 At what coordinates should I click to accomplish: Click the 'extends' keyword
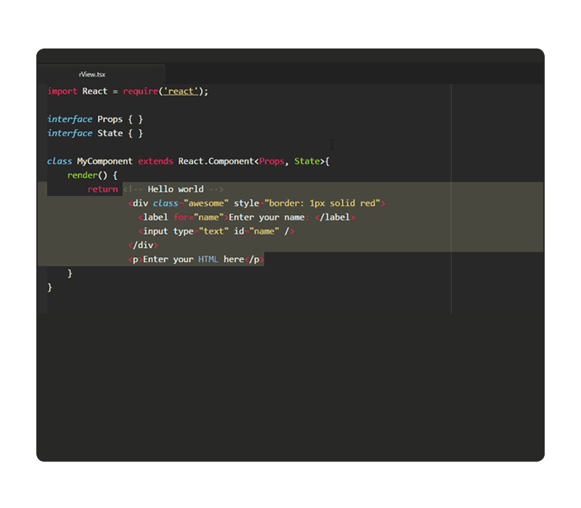pyautogui.click(x=155, y=161)
